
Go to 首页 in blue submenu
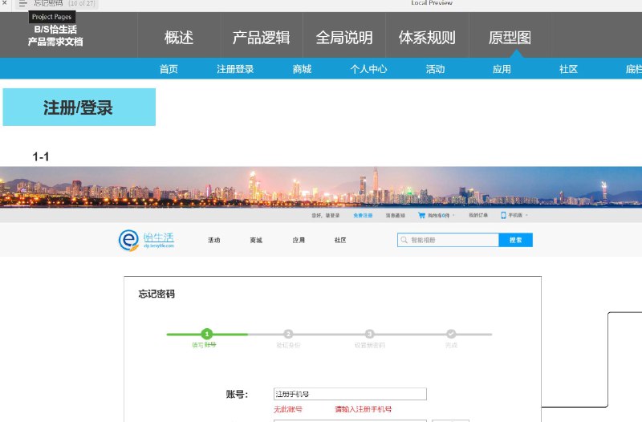pos(169,69)
